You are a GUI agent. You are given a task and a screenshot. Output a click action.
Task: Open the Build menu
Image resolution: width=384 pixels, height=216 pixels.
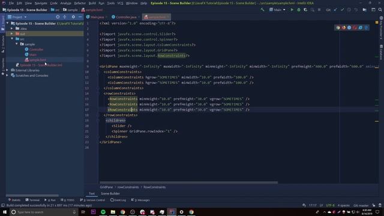[x=92, y=3]
